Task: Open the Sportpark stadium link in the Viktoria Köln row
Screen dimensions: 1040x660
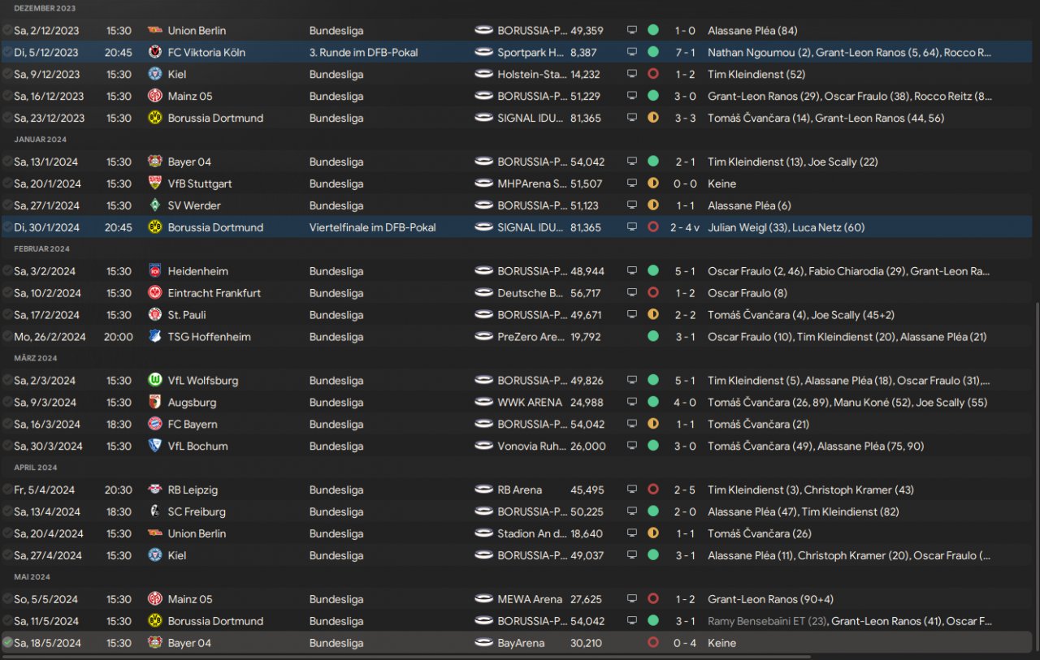Action: click(x=531, y=53)
